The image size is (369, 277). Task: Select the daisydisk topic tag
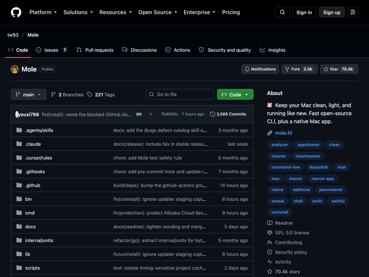coord(319,167)
